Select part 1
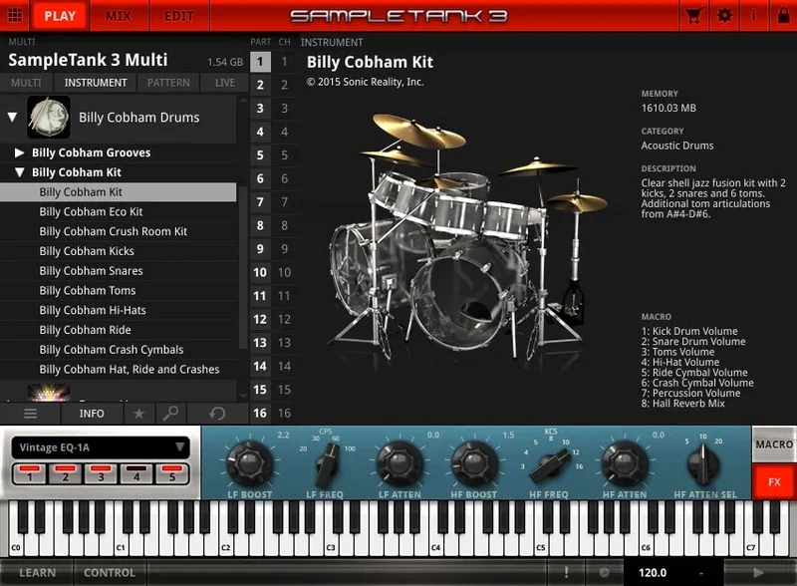Viewport: 797px width, 586px height. [260, 62]
